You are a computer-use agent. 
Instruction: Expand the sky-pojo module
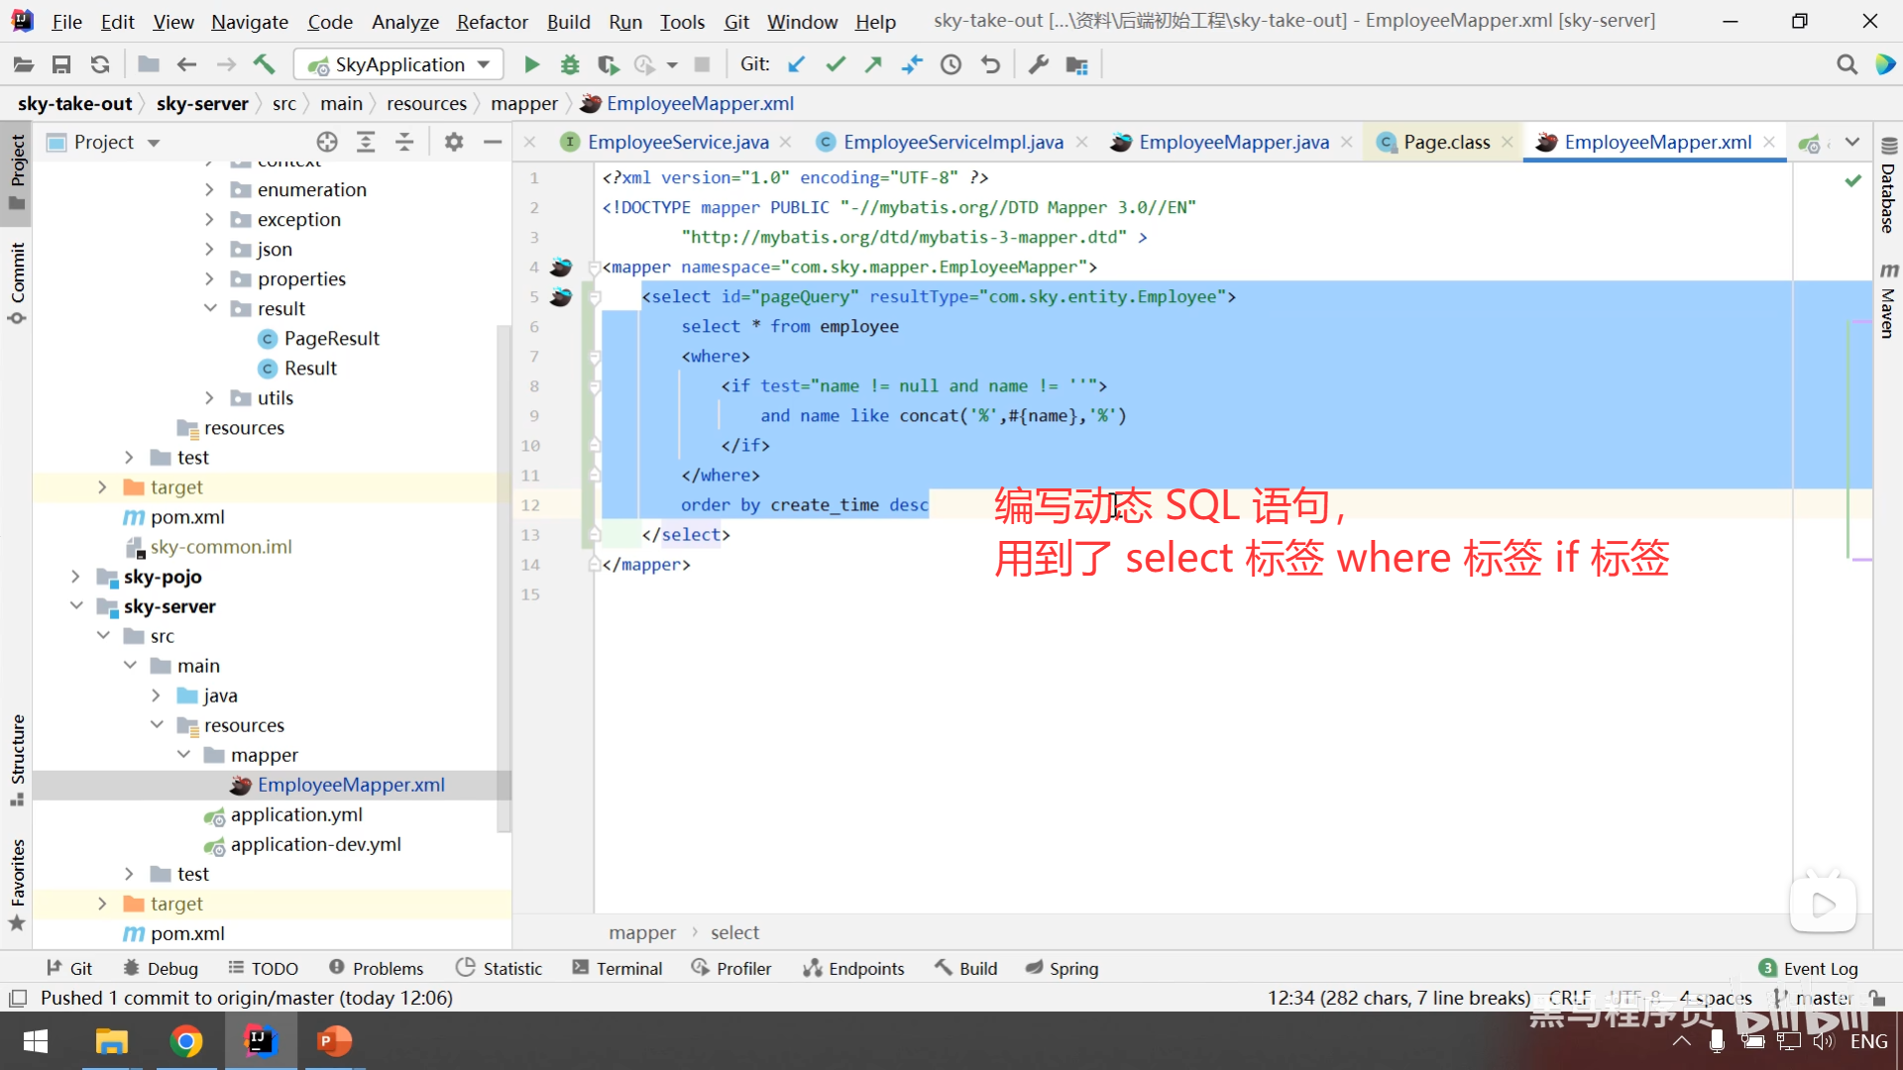[76, 577]
